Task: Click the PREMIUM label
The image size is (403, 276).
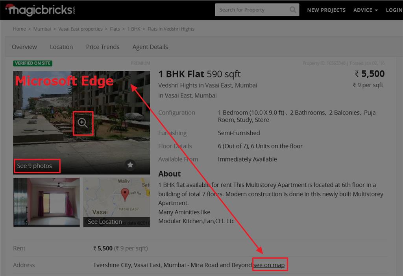Action: (x=140, y=63)
